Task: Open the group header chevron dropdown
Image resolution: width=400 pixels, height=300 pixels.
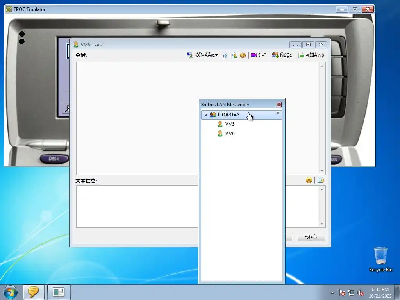Action: 278,113
